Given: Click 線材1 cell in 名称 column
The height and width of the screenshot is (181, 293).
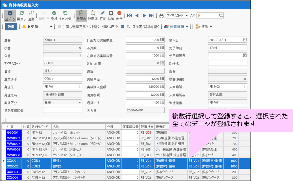Looking at the screenshot, I should [x=78, y=161].
